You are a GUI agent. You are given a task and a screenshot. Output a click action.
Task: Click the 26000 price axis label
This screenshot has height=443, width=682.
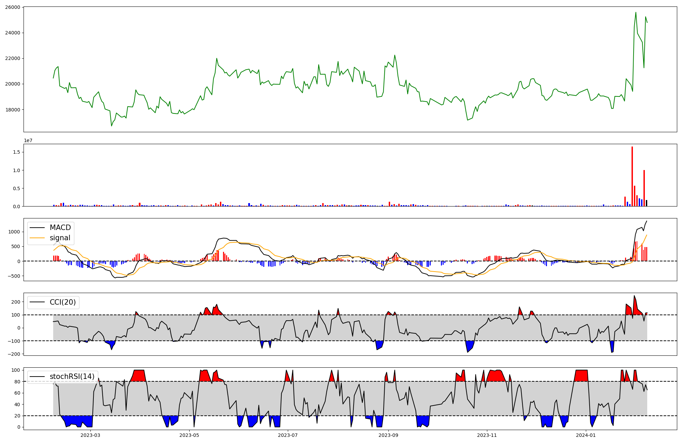tap(13, 7)
